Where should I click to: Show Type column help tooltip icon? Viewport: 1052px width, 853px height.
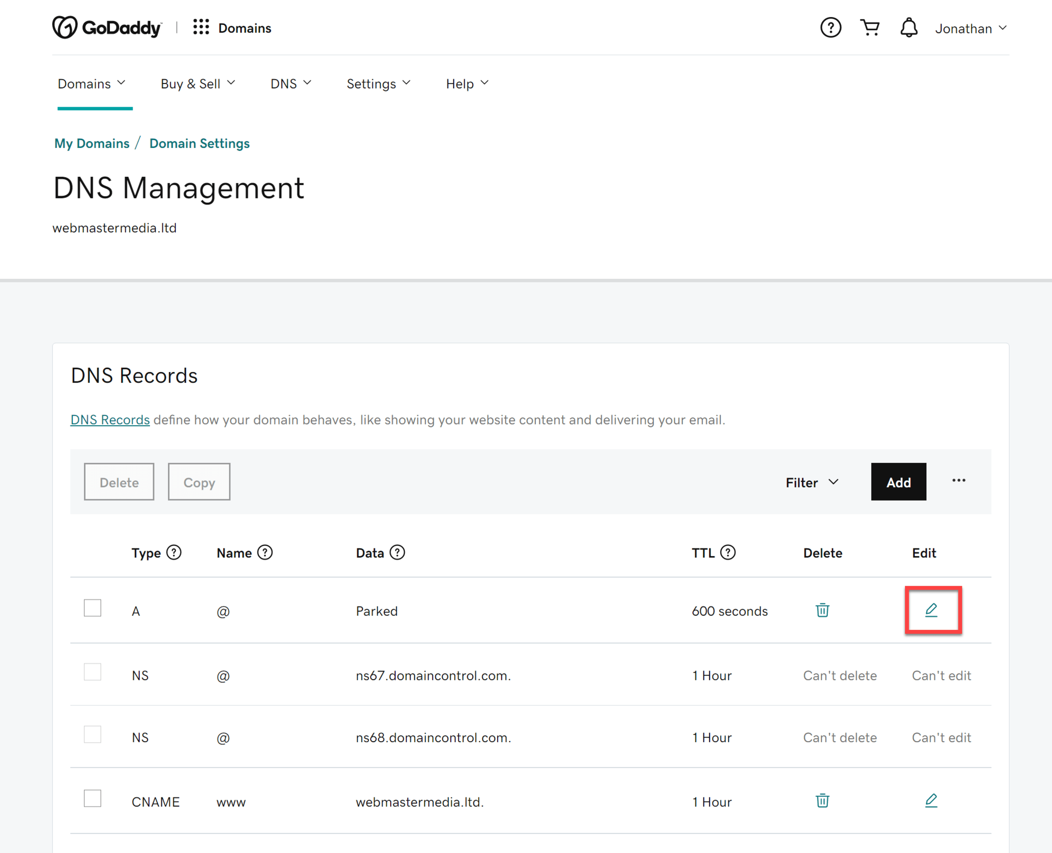174,552
